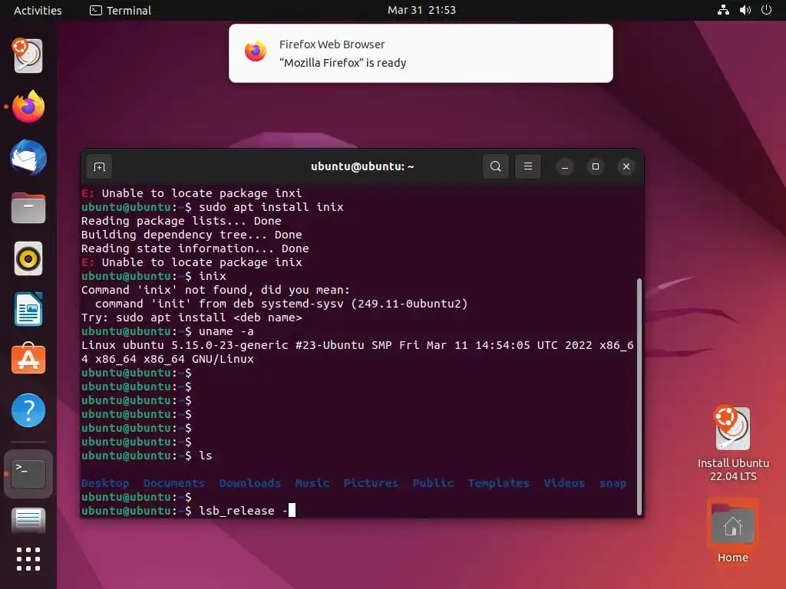Image resolution: width=786 pixels, height=589 pixels.
Task: Select the Terminal icon in dock
Action: 28,474
